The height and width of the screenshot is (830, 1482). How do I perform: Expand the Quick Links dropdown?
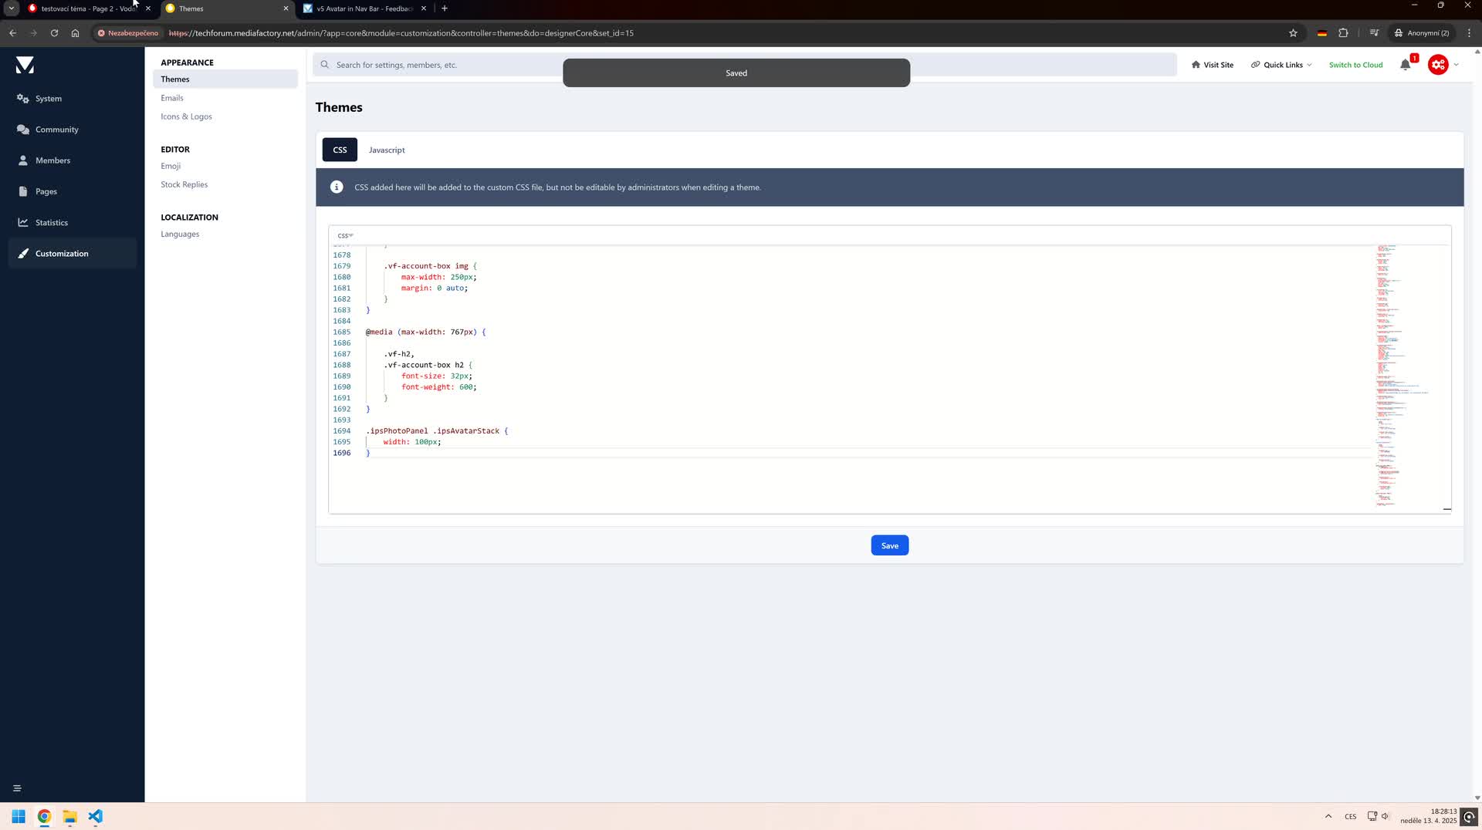click(1281, 65)
